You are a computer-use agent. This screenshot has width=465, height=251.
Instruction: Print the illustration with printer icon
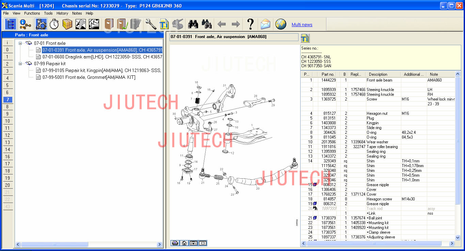(175, 243)
